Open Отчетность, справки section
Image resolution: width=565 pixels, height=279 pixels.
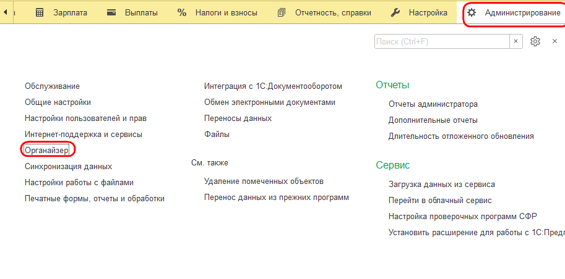click(x=333, y=13)
